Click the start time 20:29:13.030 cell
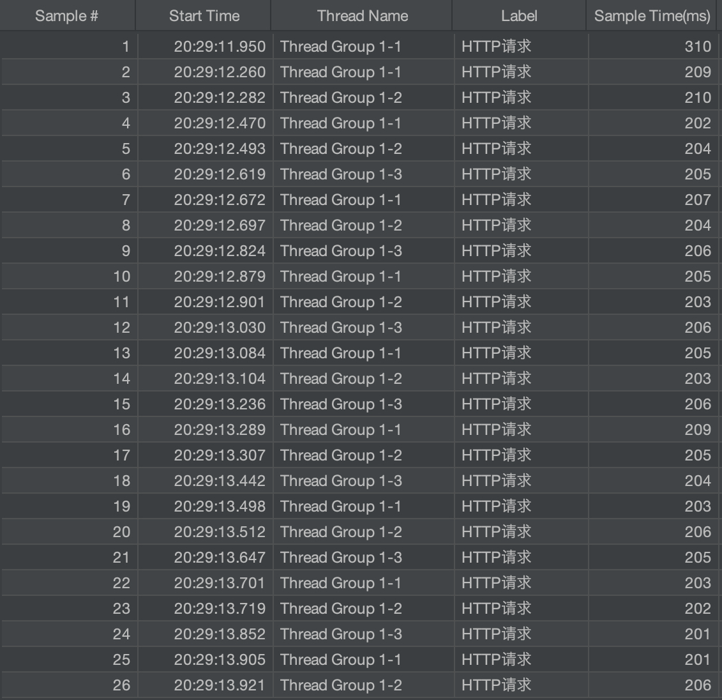The height and width of the screenshot is (700, 722). 220,328
